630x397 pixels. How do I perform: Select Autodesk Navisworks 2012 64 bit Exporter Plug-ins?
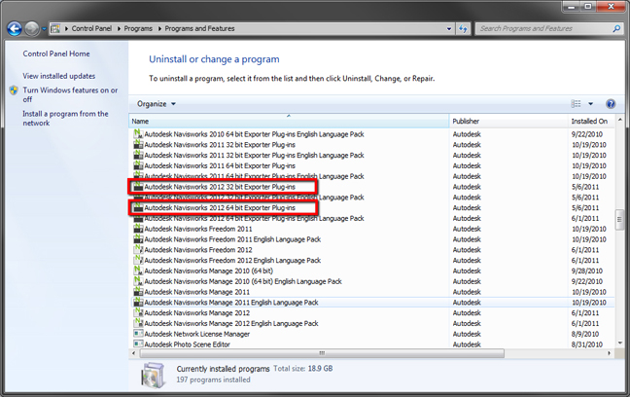220,207
